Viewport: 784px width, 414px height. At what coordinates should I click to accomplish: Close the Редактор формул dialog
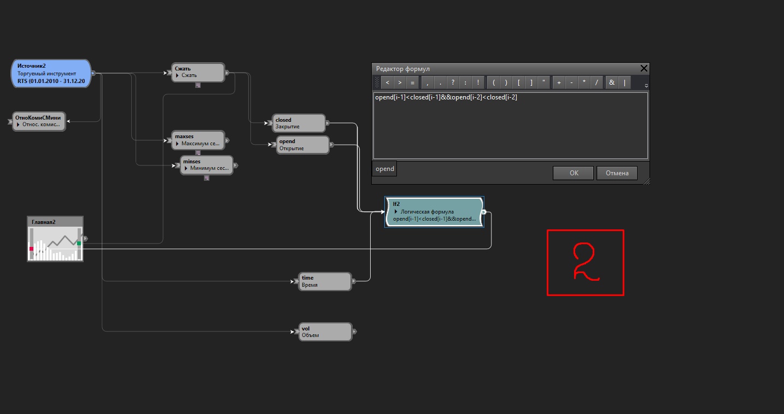[643, 68]
